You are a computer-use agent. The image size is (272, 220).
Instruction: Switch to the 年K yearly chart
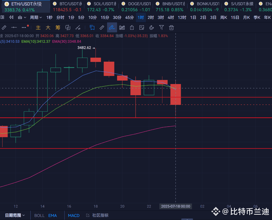[x=267, y=17]
